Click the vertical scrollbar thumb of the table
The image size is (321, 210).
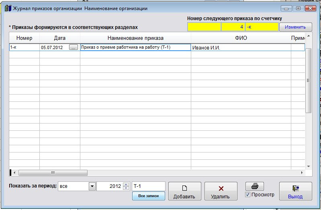[308, 80]
